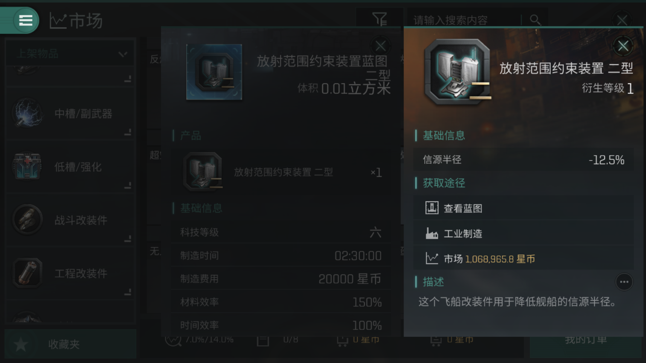Click the 查看蓝图 blueprint icon
Image resolution: width=646 pixels, height=363 pixels.
432,208
